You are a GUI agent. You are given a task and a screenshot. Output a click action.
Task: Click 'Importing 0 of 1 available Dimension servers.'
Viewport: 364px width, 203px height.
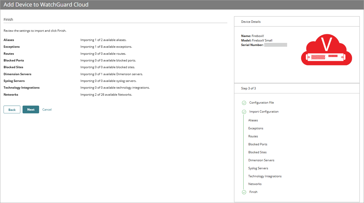point(112,74)
